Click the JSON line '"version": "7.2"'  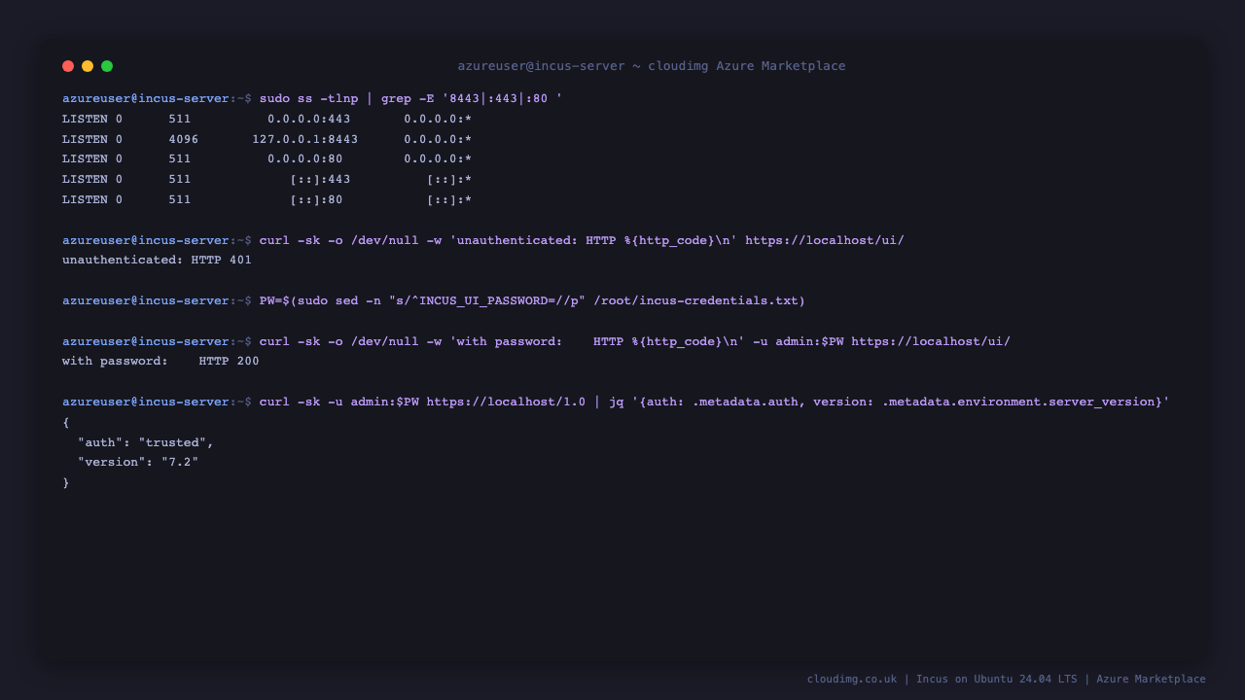pyautogui.click(x=138, y=463)
